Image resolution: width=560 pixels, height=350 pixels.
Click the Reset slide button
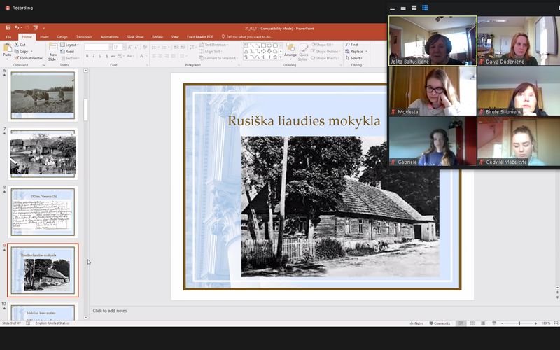pyautogui.click(x=69, y=51)
